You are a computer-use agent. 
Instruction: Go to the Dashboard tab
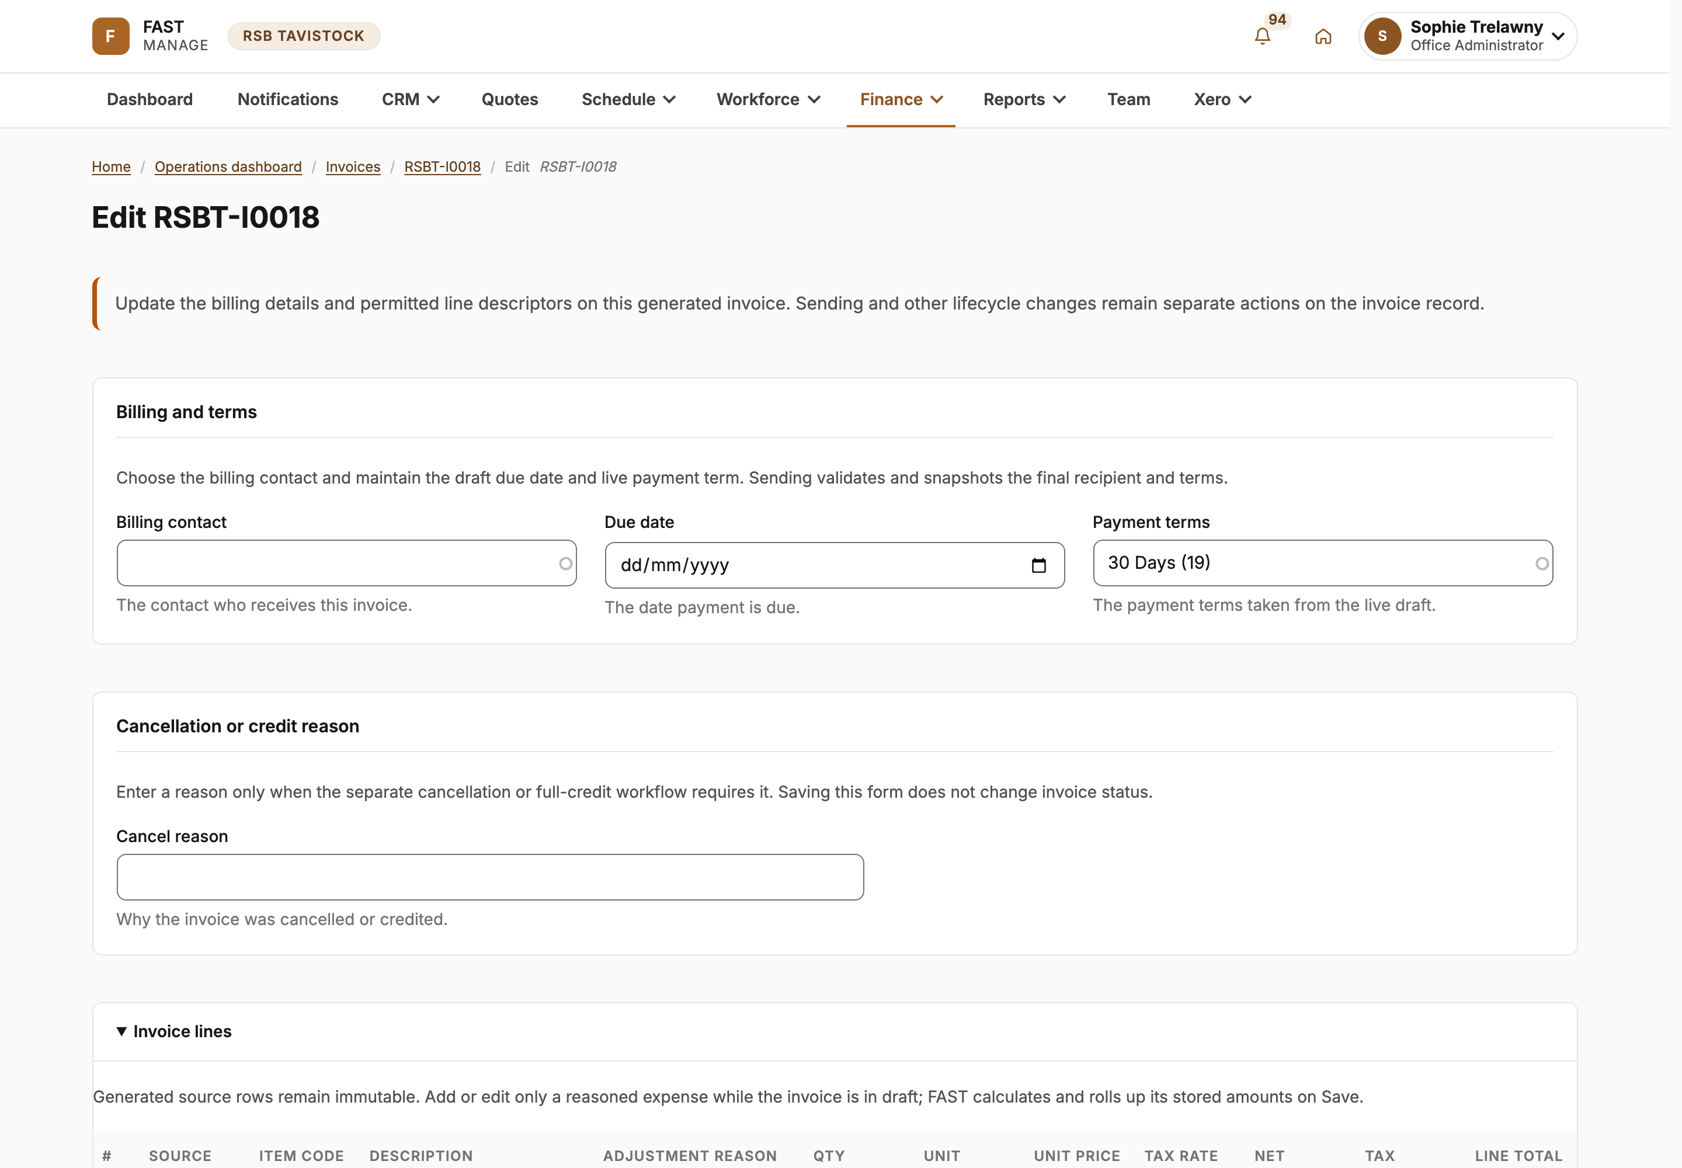pos(150,99)
